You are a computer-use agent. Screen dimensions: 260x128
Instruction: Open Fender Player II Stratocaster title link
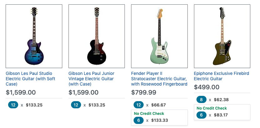click(x=159, y=79)
